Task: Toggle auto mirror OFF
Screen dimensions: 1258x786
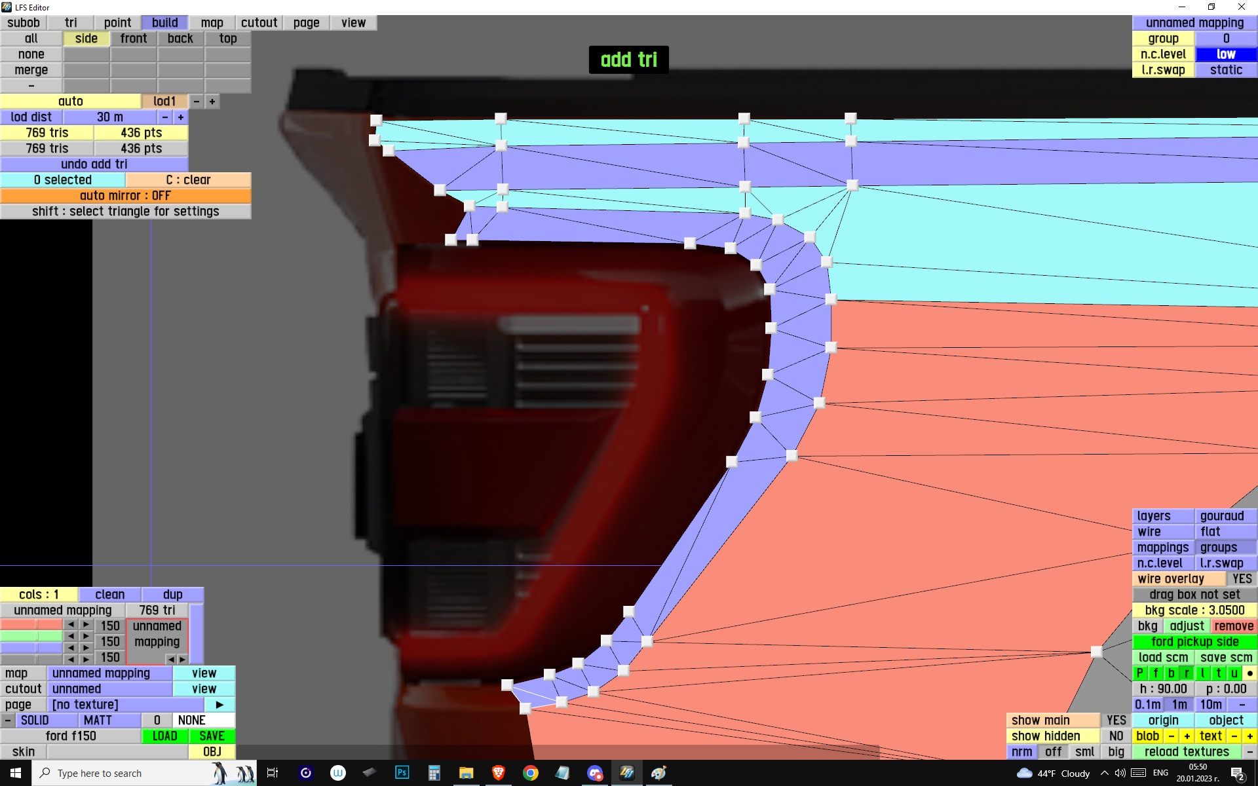Action: (x=125, y=196)
